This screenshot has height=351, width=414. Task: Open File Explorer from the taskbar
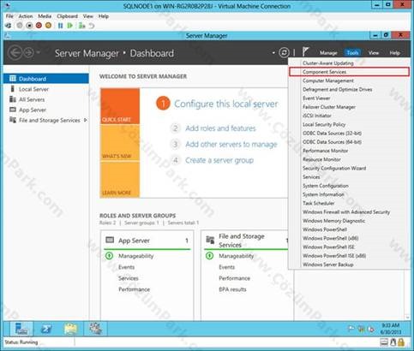[70, 329]
